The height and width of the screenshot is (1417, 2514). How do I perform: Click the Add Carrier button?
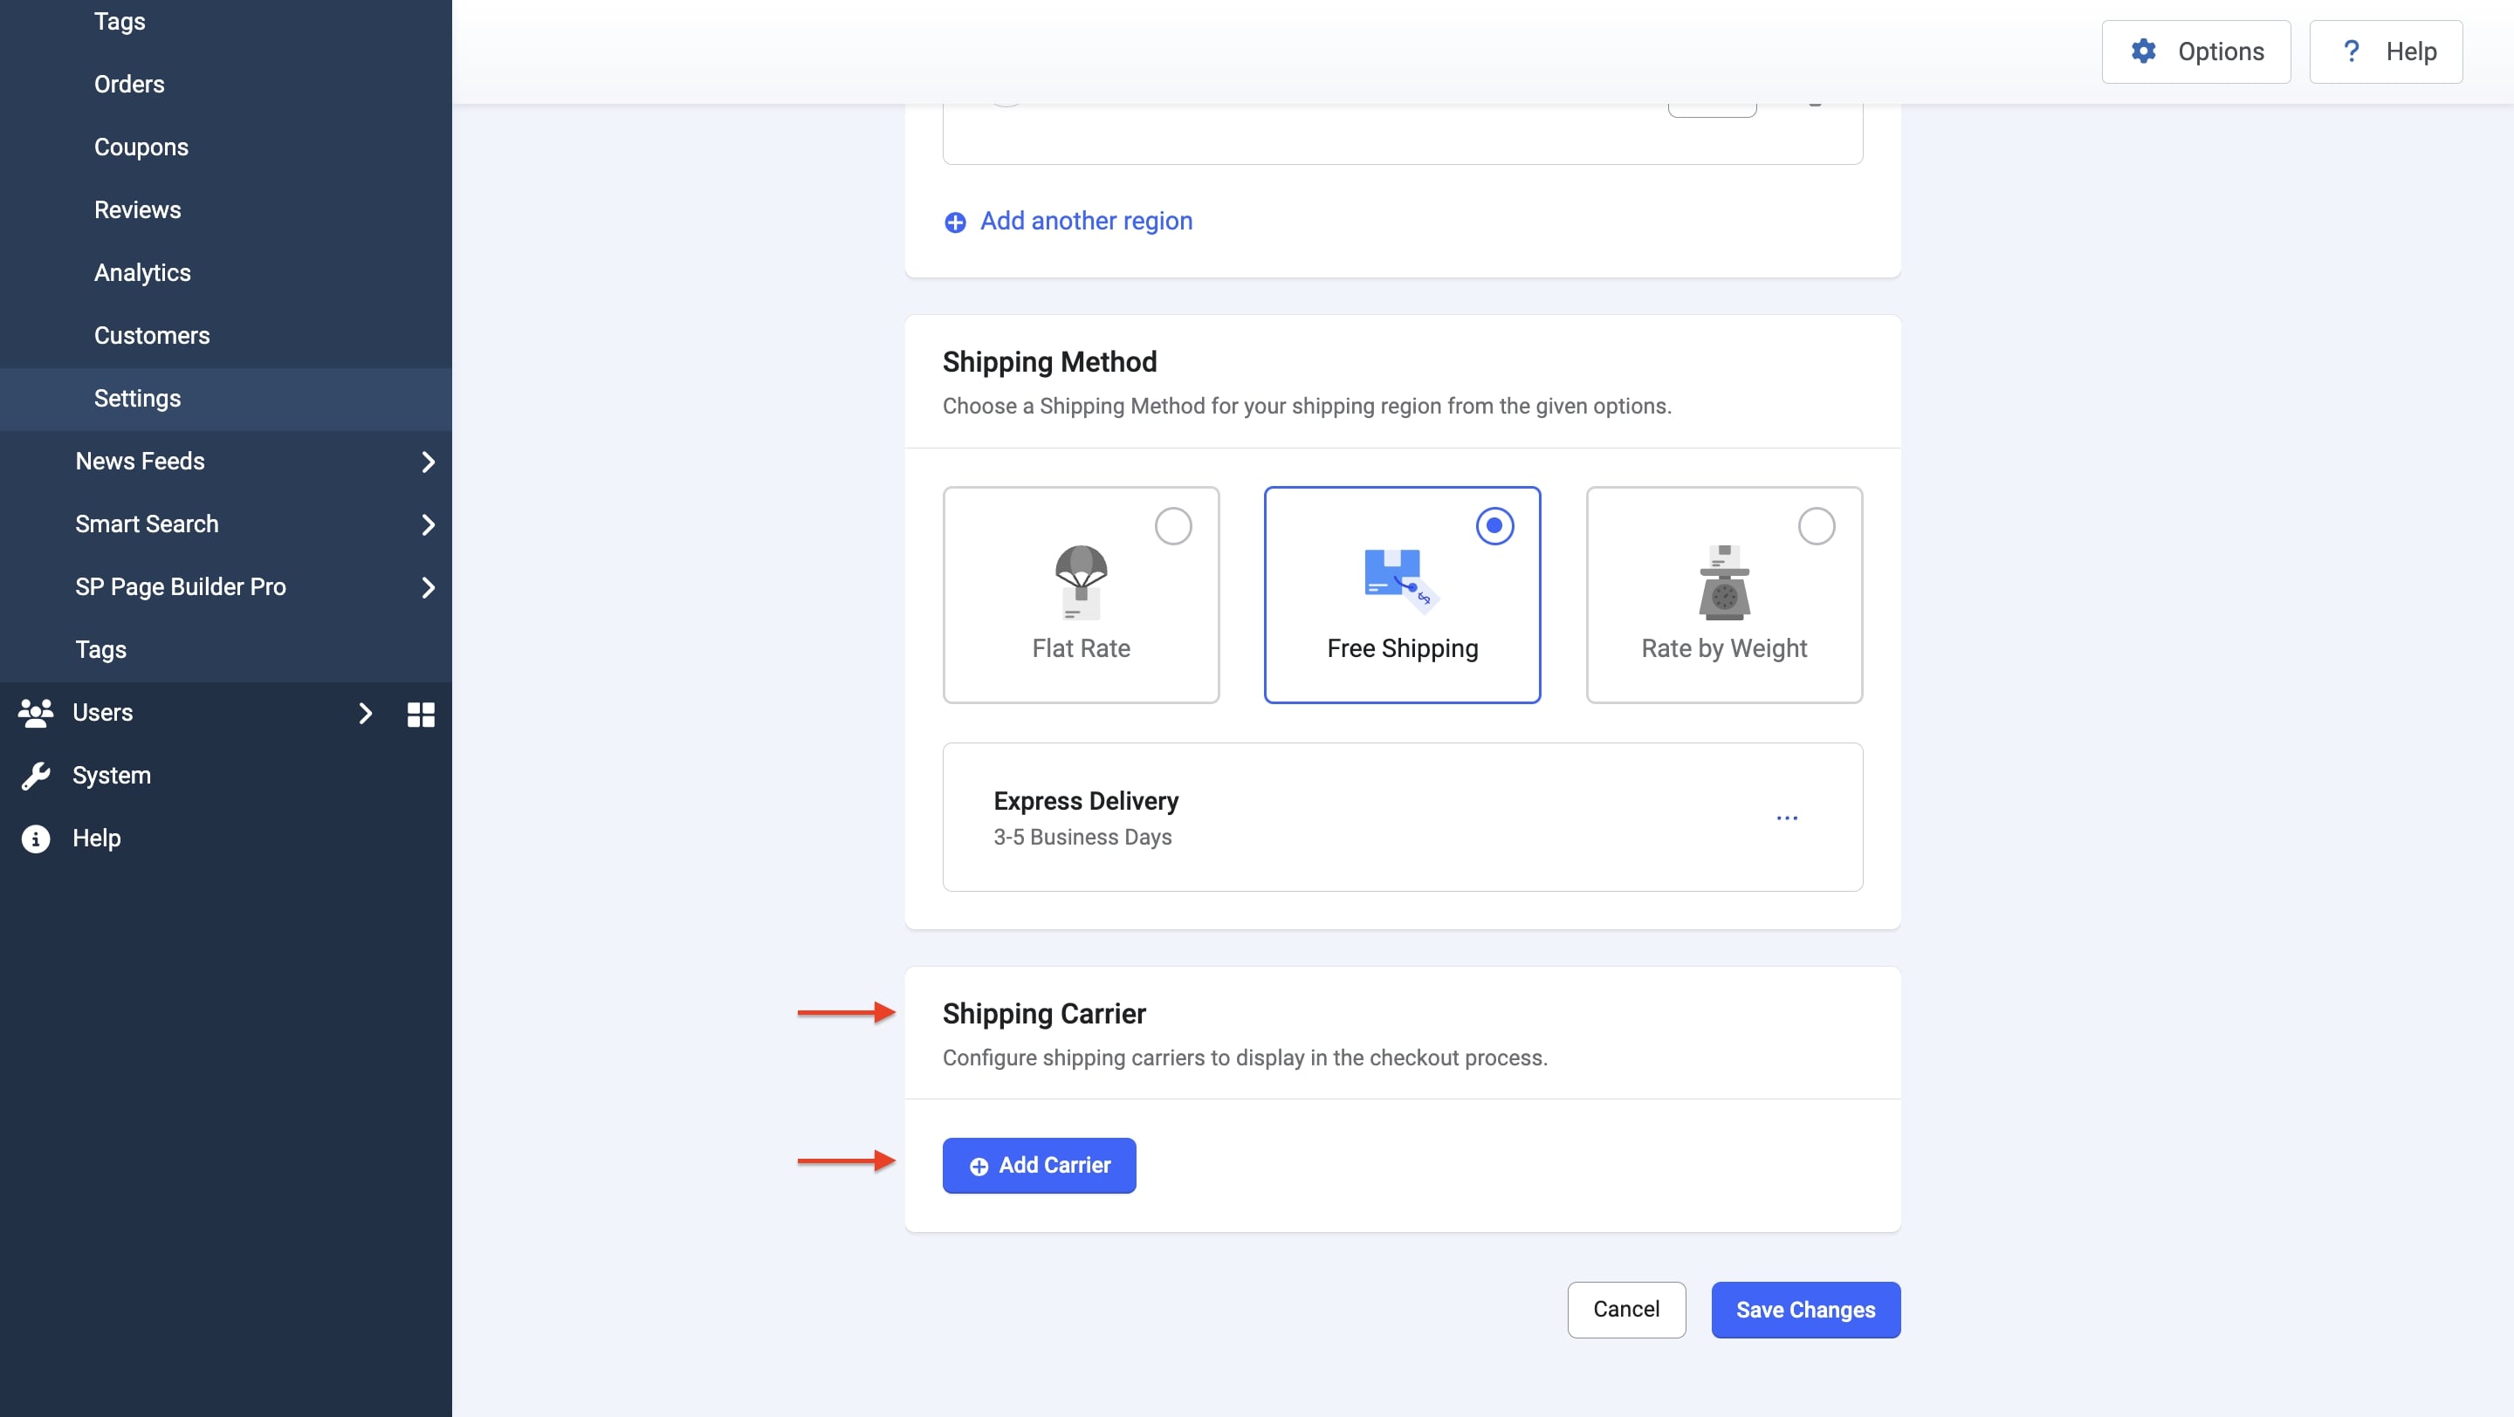(1039, 1166)
